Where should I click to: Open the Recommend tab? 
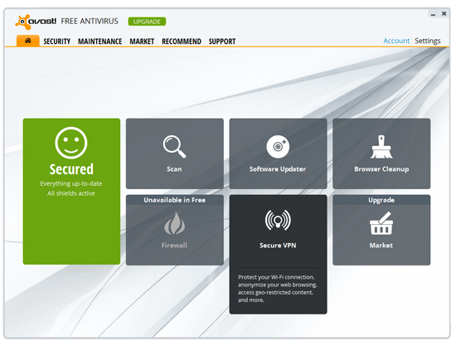coord(182,41)
